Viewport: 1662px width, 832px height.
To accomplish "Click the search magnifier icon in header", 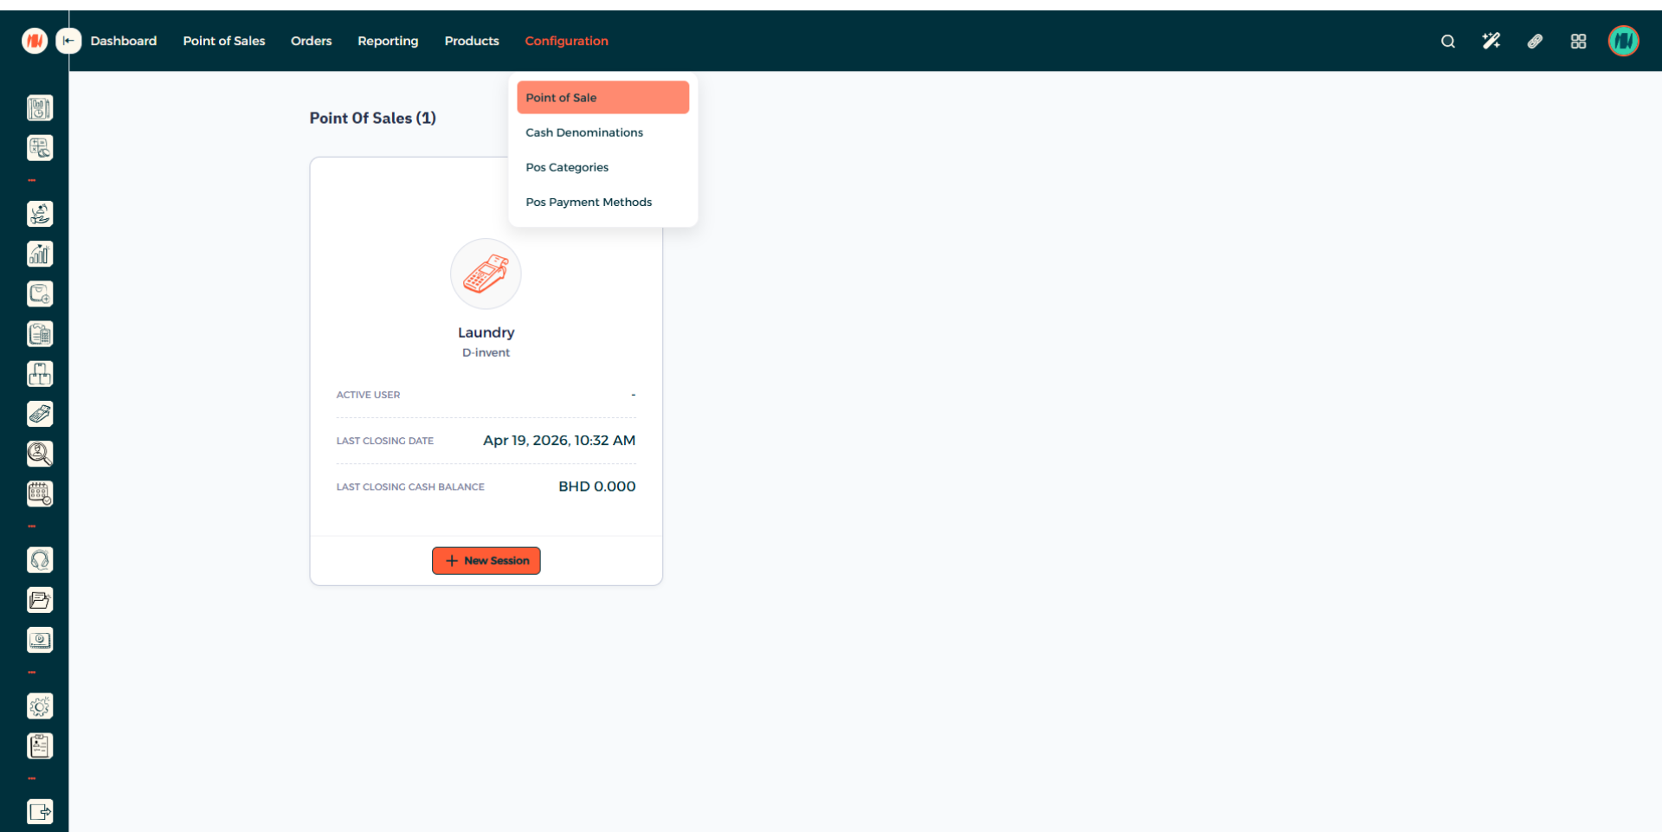I will pos(1447,42).
